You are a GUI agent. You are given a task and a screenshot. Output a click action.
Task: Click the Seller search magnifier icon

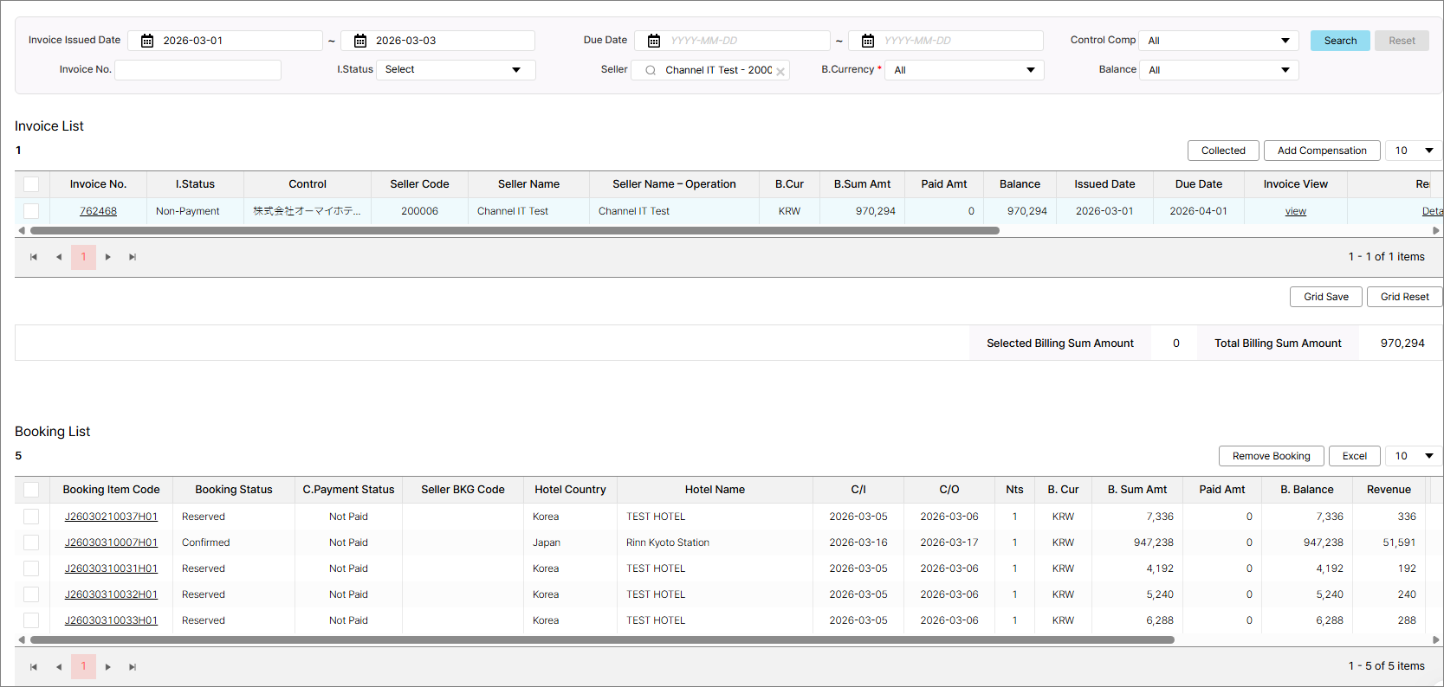(x=651, y=70)
